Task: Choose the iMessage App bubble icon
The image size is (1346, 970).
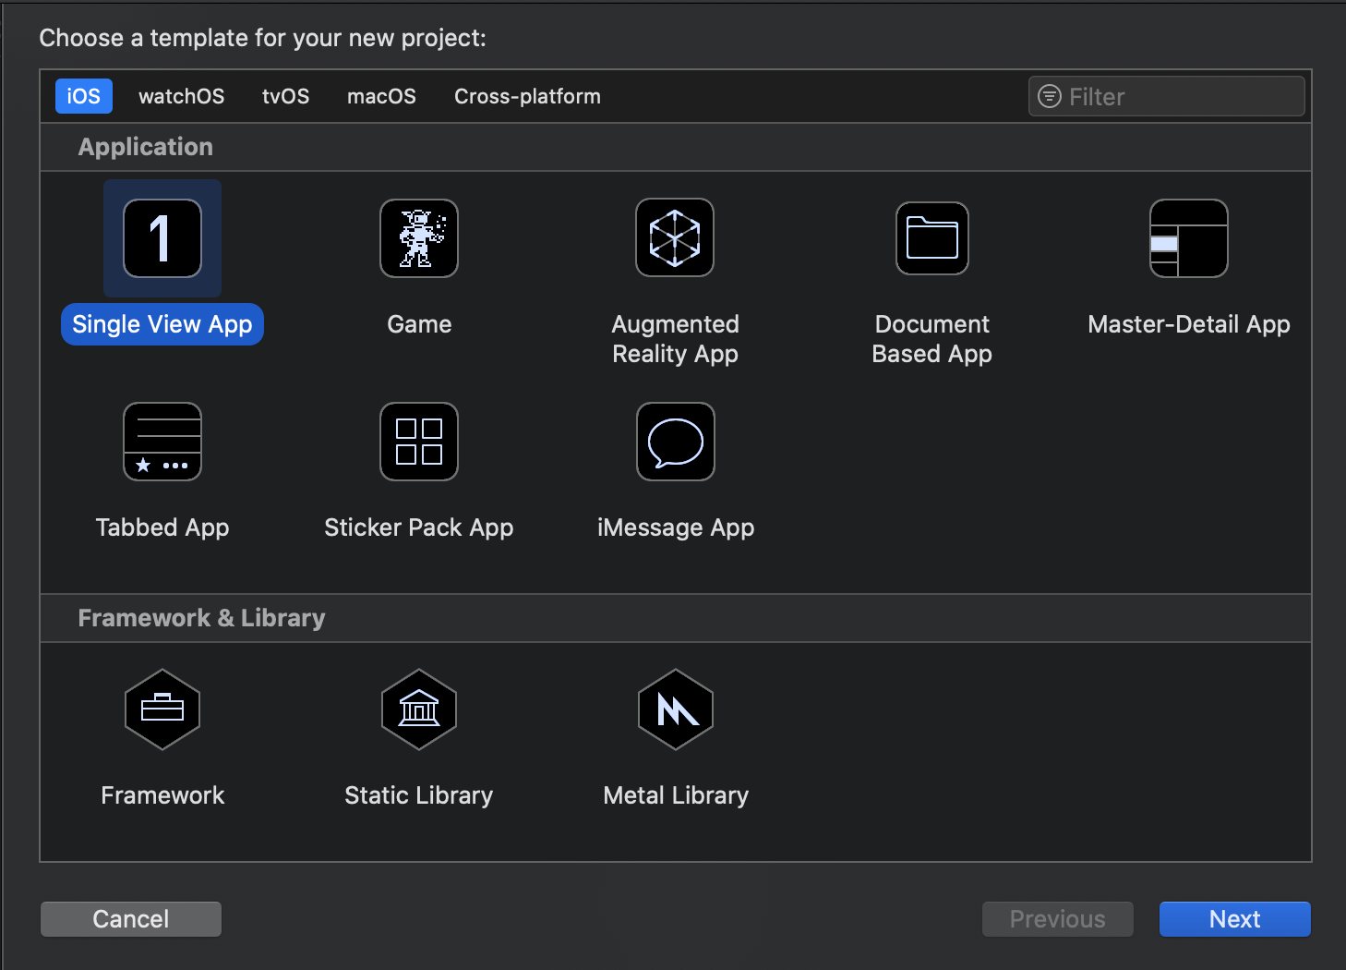Action: click(676, 442)
